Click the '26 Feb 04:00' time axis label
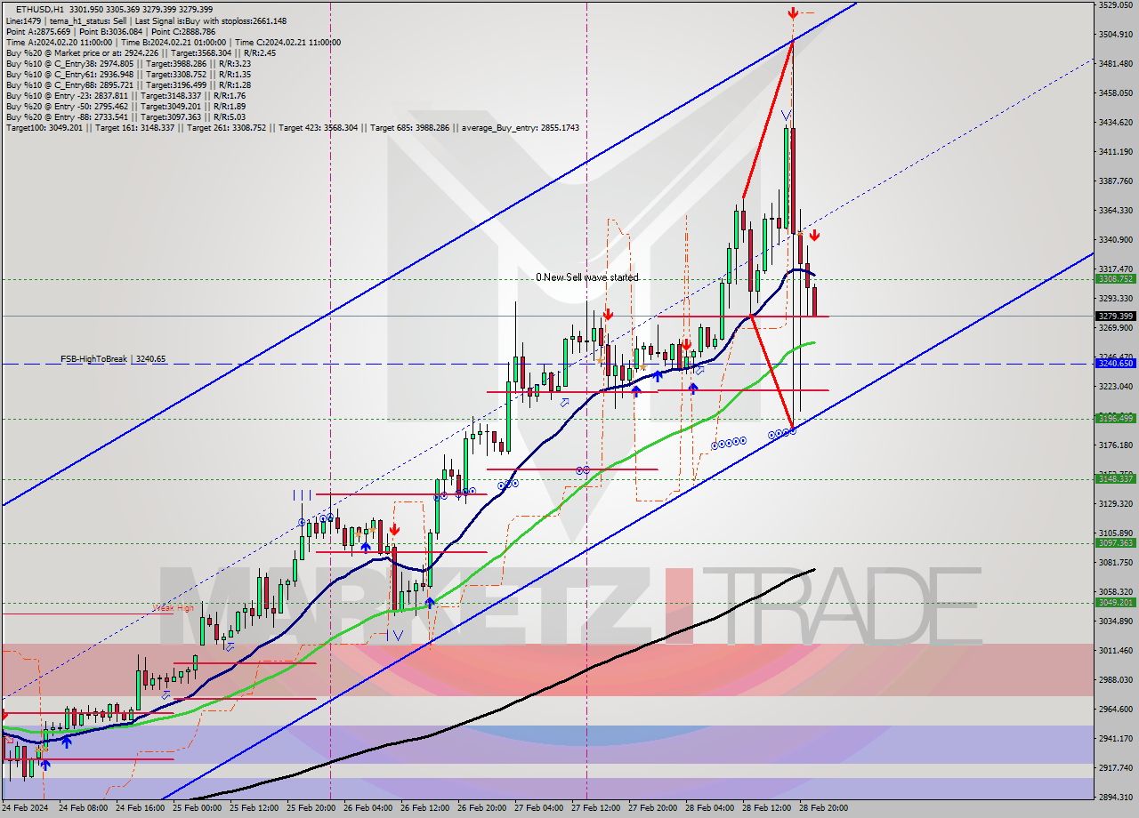The image size is (1139, 818). 368,808
